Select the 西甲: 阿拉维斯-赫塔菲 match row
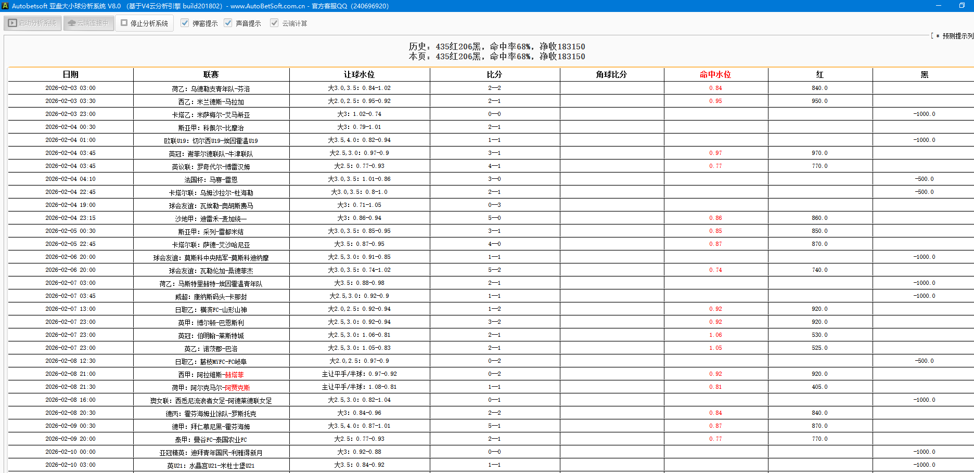Image resolution: width=974 pixels, height=473 pixels. coord(211,375)
